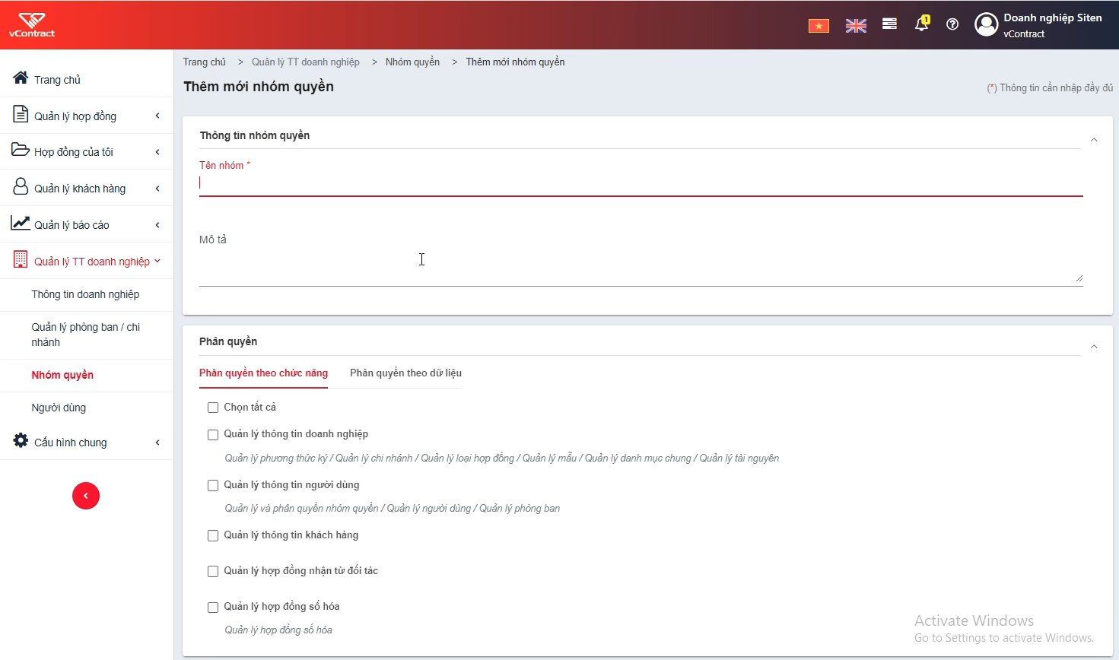Viewport: 1119px width, 660px height.
Task: Go to Quản lý TT doanh nghiệp breadcrumb
Action: pos(306,62)
